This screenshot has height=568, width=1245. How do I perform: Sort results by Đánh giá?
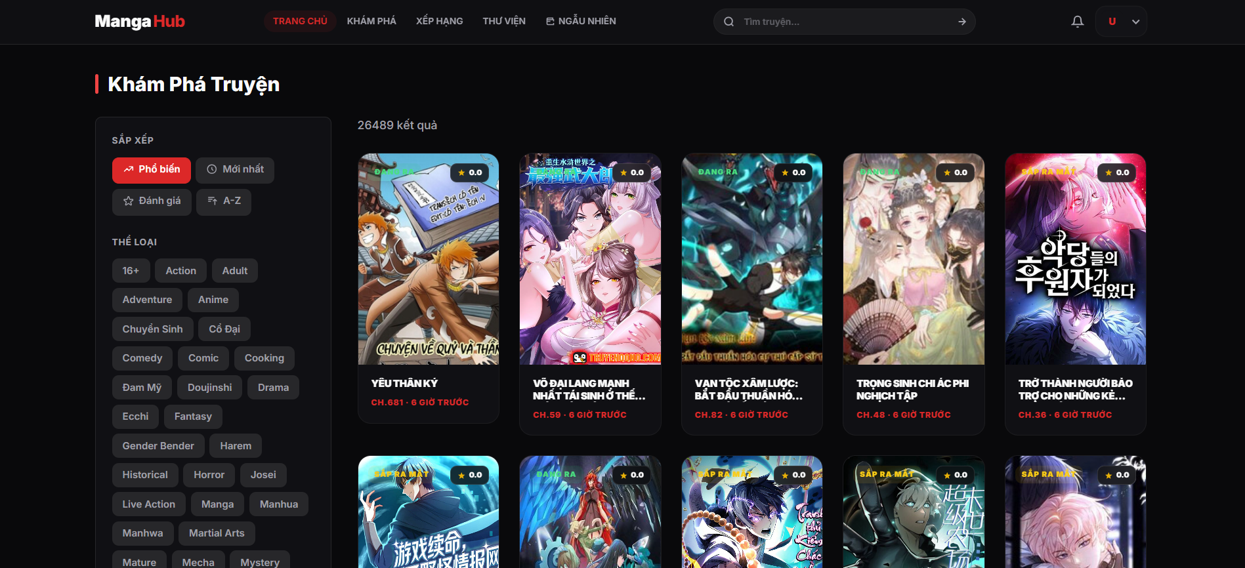pos(152,201)
